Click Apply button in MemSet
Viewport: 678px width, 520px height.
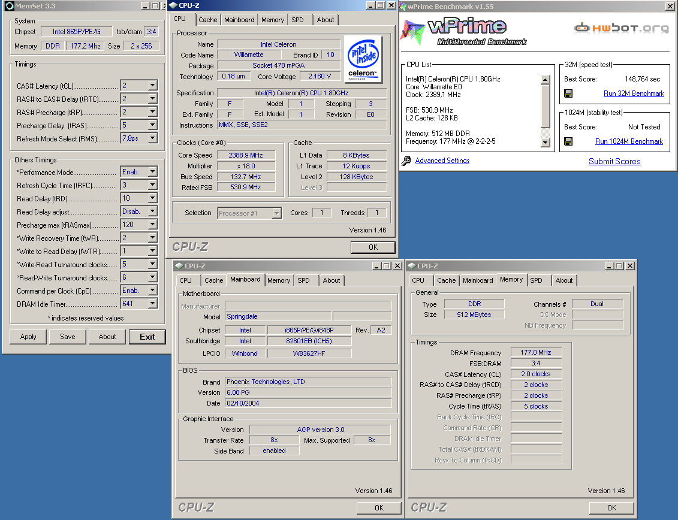(28, 337)
